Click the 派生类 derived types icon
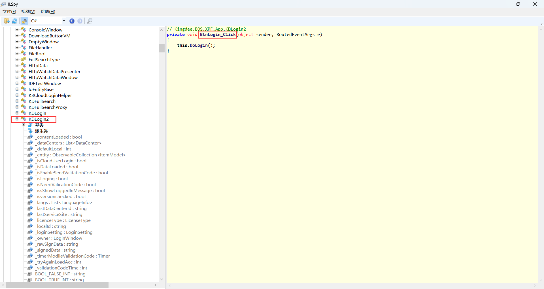Image resolution: width=544 pixels, height=289 pixels. [x=30, y=131]
